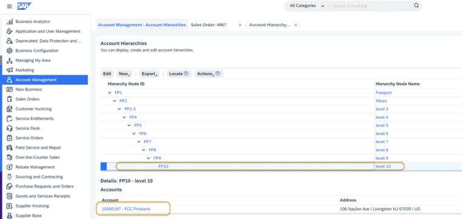462x219 pixels.
Task: Collapse the FP4 hierarchy node
Action: [124, 118]
